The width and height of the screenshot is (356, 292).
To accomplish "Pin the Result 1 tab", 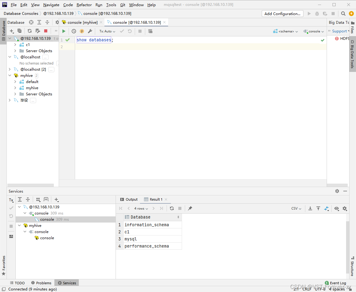I will 189,208.
